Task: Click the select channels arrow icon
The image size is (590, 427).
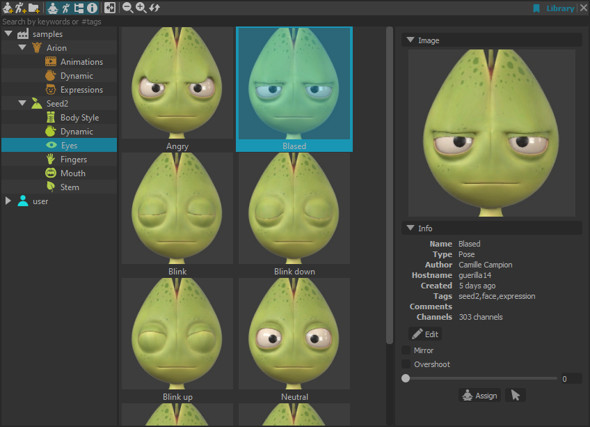Action: point(516,395)
